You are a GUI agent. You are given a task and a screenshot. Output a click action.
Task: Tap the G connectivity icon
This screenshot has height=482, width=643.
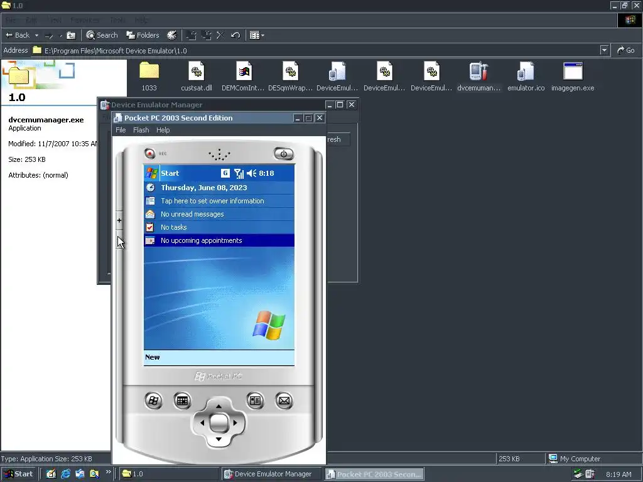point(225,173)
